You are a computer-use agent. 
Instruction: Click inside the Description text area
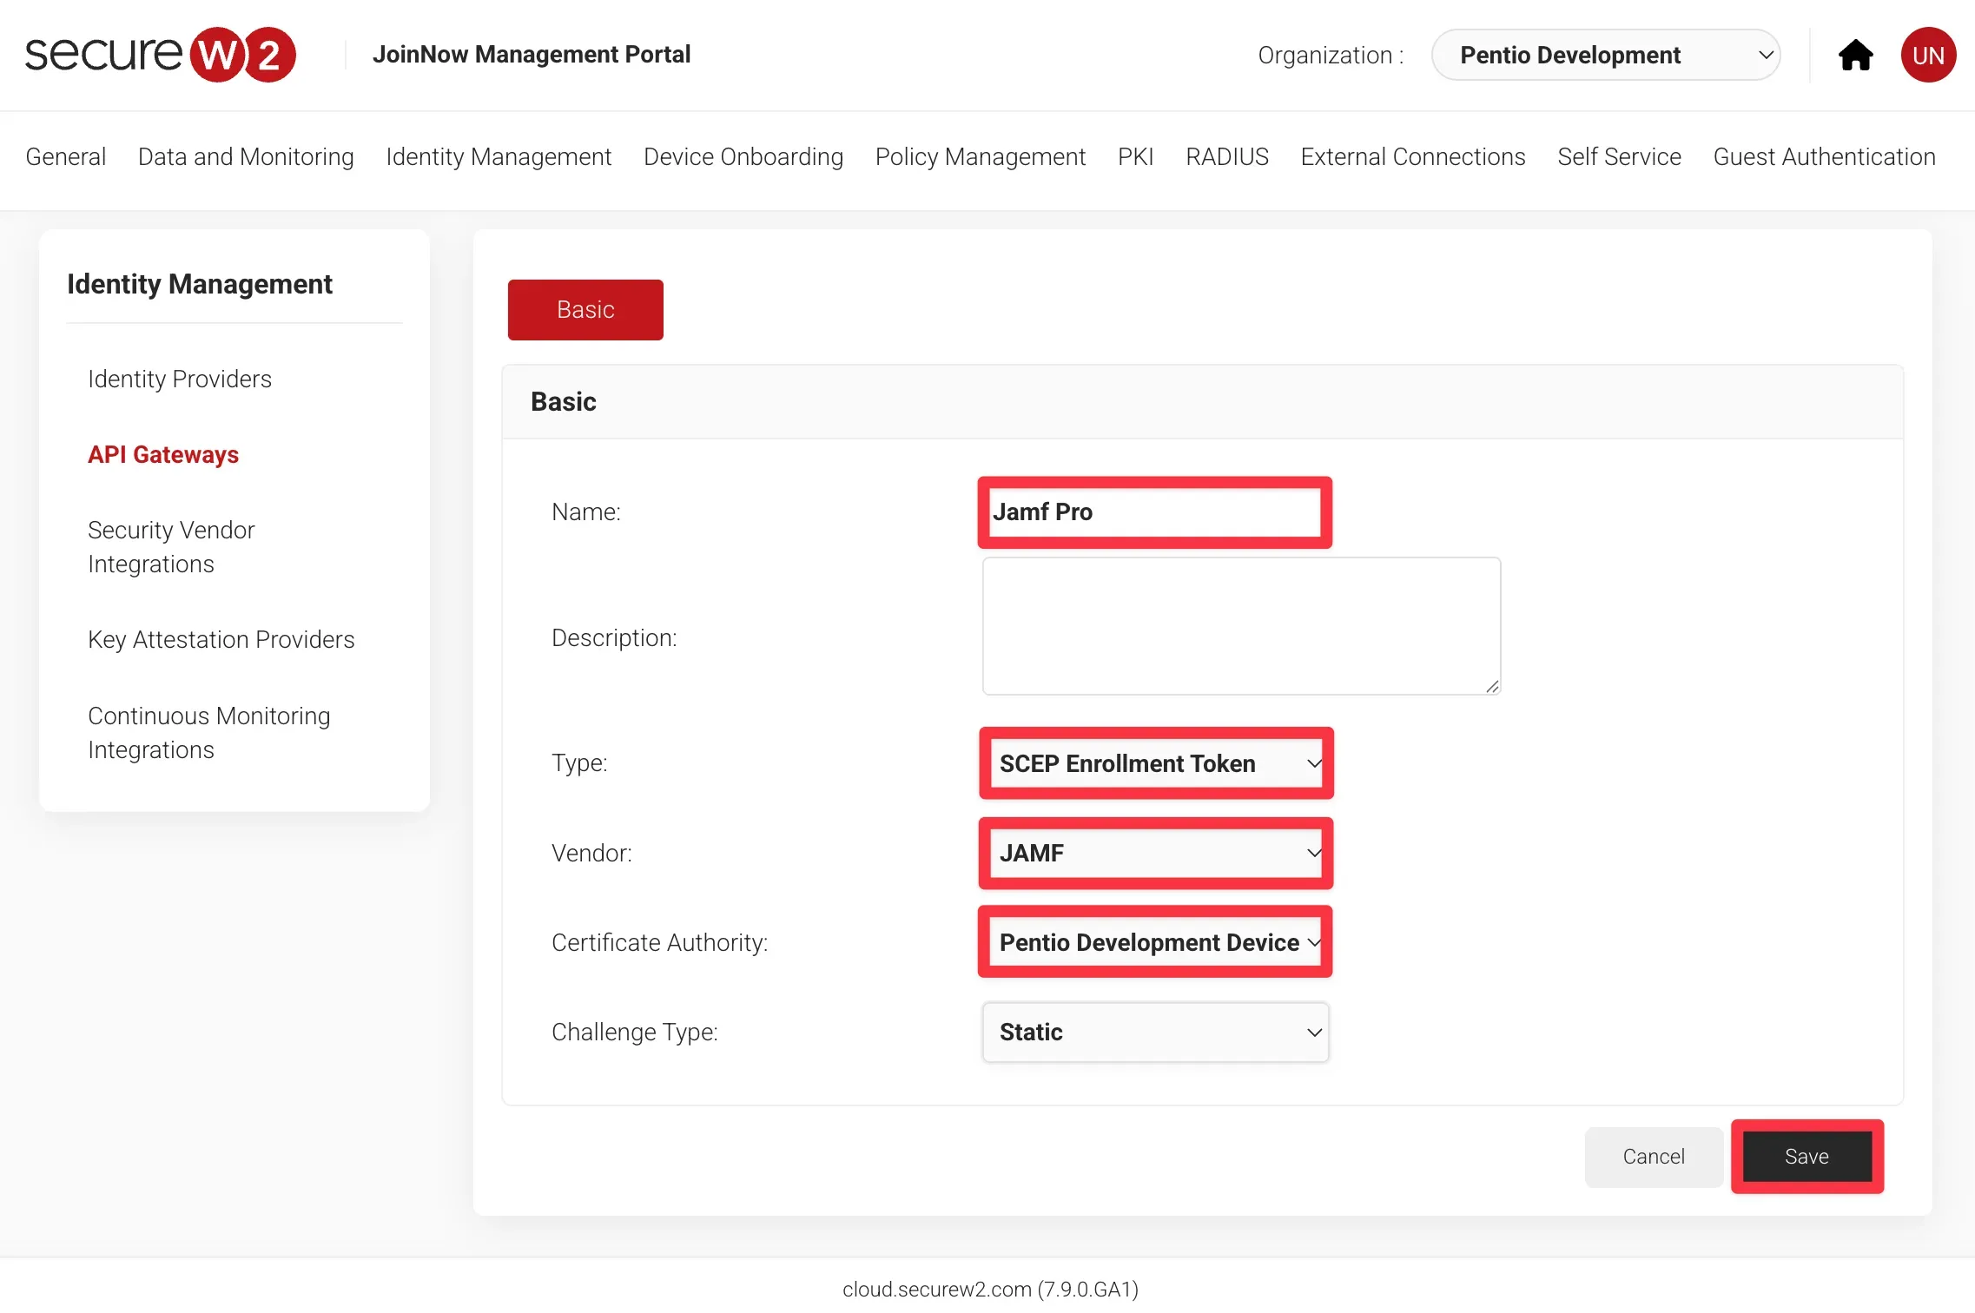(1240, 625)
